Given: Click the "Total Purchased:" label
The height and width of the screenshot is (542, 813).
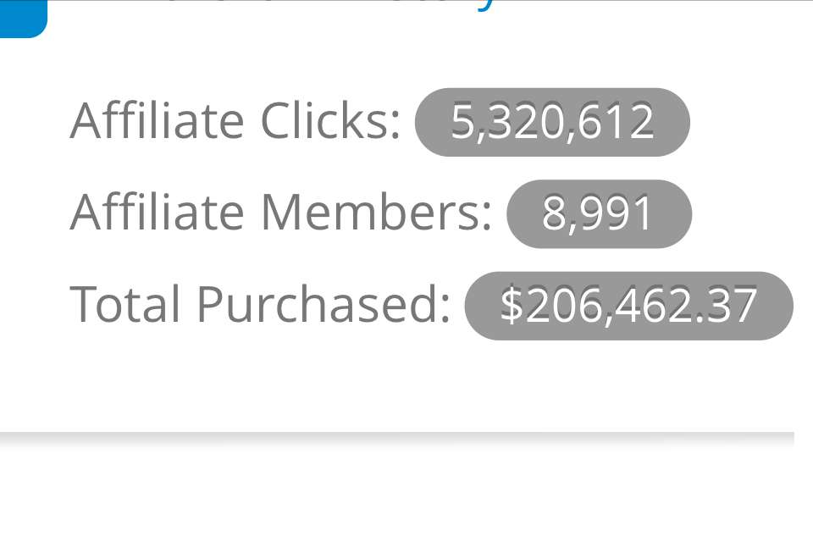Looking at the screenshot, I should (260, 304).
